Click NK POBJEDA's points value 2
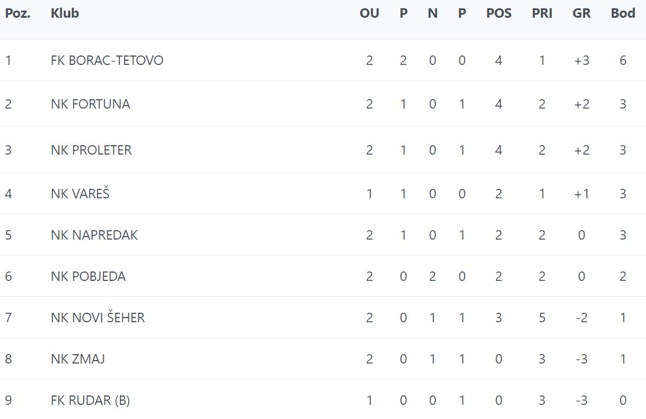This screenshot has height=419, width=646. pos(623,276)
